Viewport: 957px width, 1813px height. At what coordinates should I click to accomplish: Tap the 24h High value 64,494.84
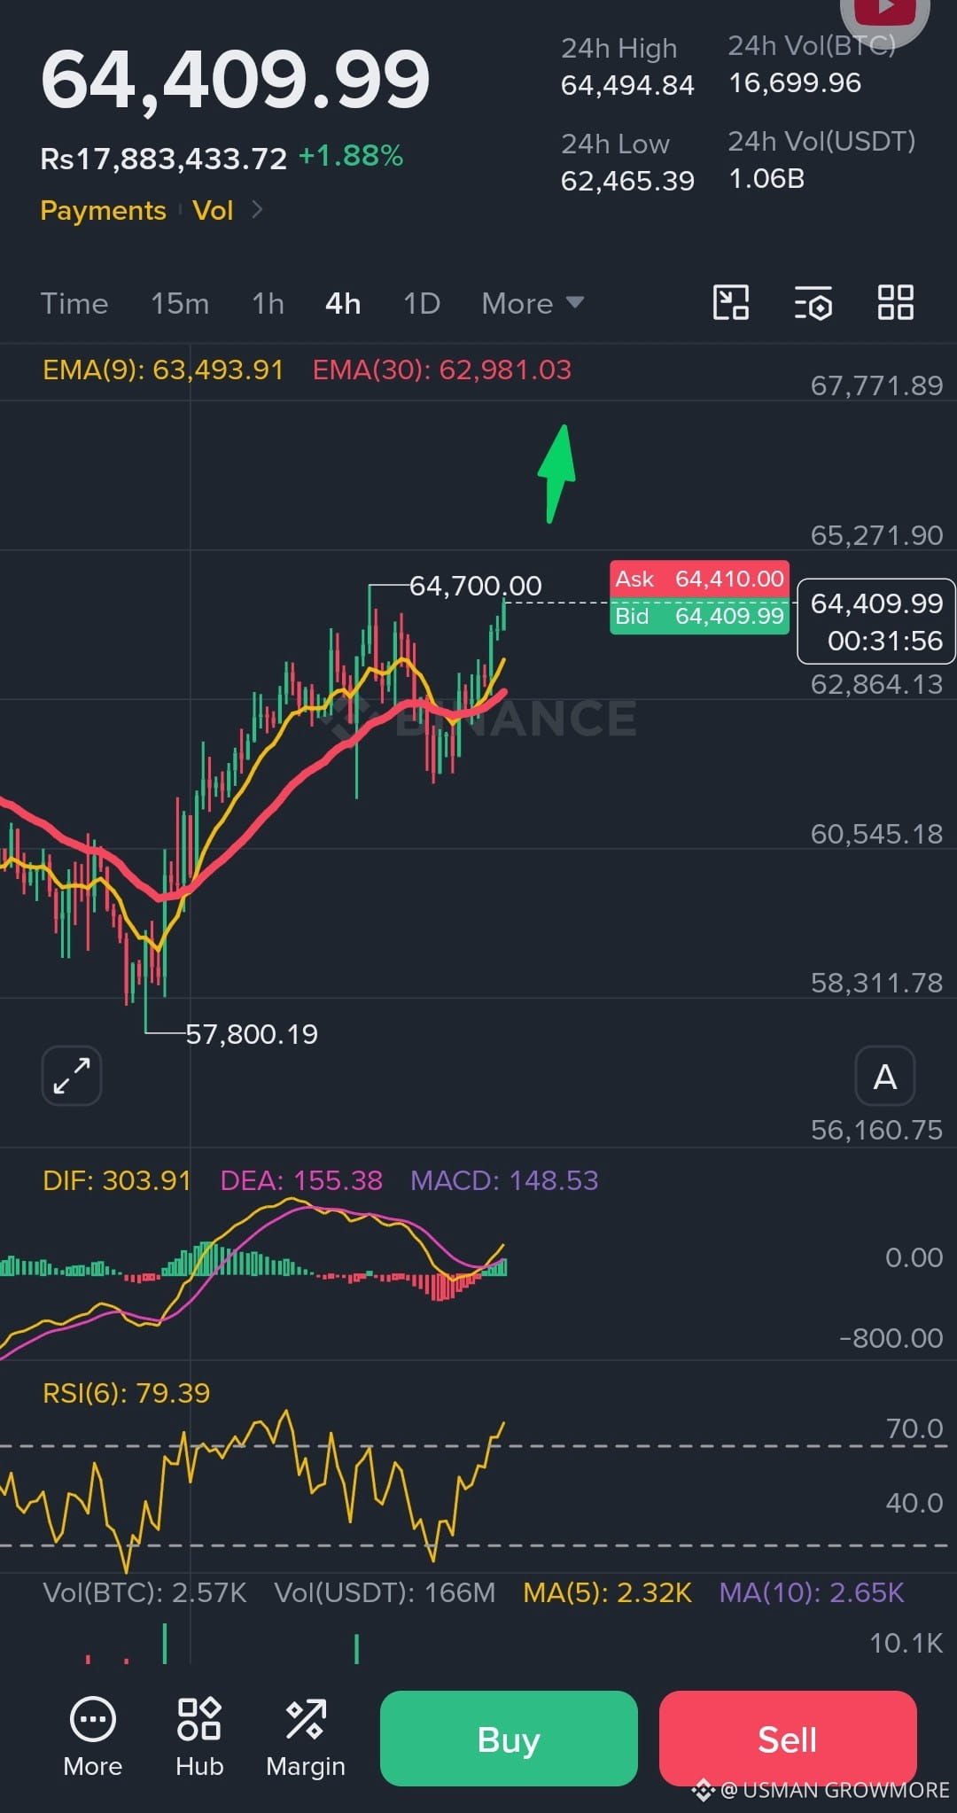point(627,85)
